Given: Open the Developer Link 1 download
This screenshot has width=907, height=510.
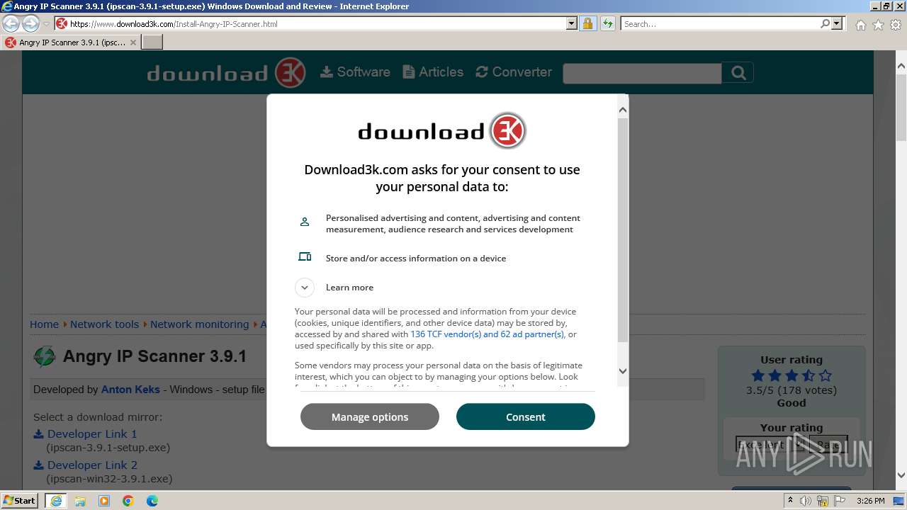Looking at the screenshot, I should [x=92, y=433].
